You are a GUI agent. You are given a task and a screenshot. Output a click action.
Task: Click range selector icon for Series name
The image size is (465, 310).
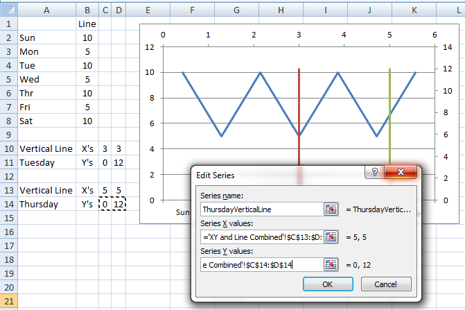pyautogui.click(x=331, y=209)
